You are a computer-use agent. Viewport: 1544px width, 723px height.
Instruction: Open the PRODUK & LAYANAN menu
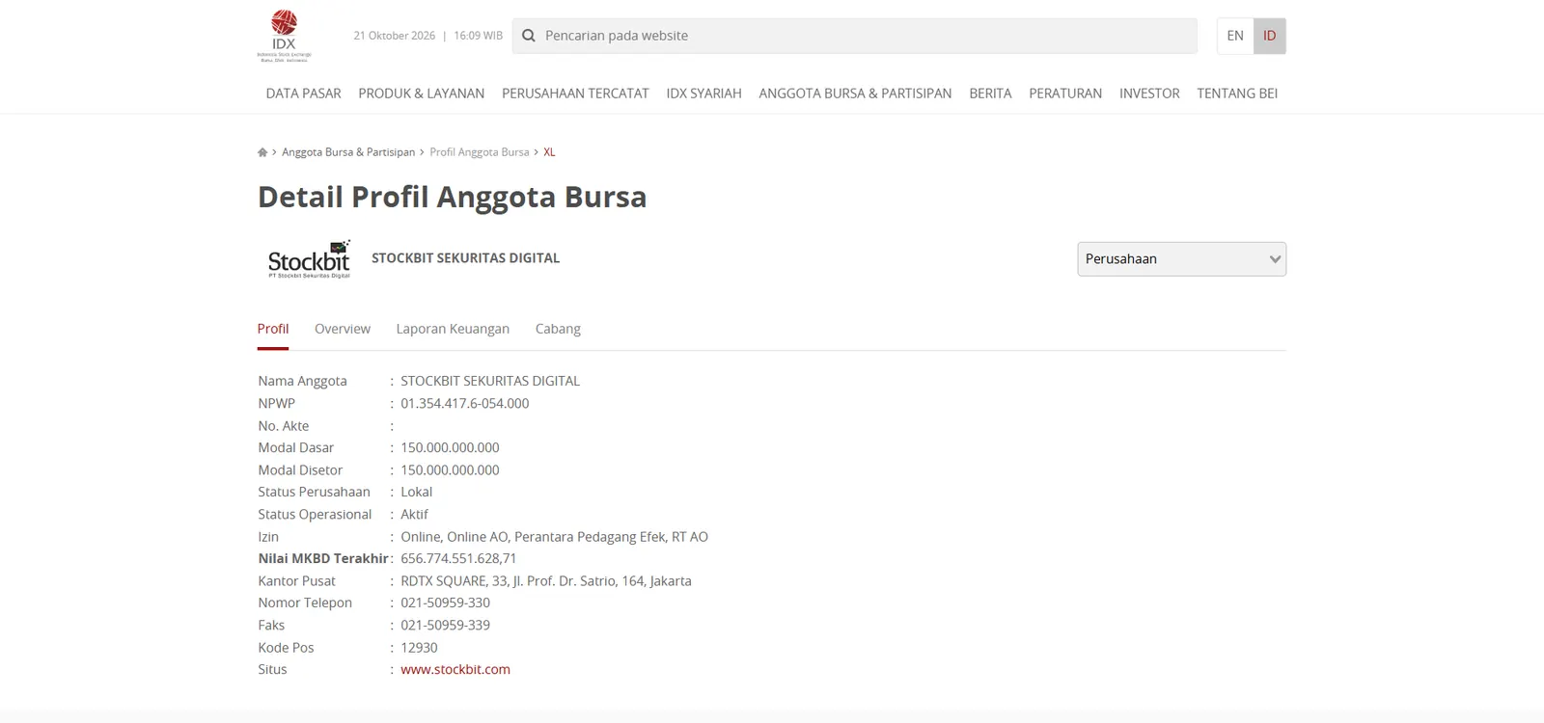422,94
